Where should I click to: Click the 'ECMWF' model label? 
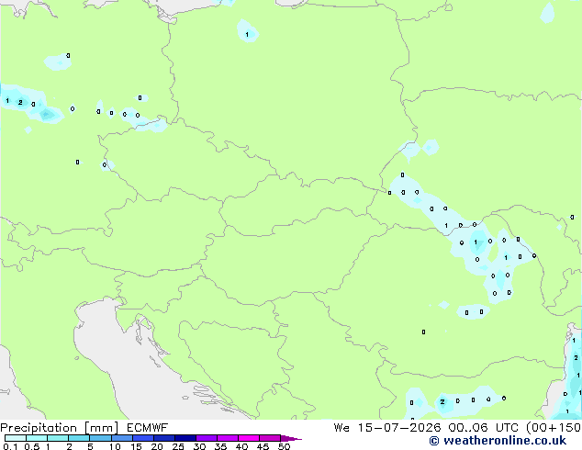coord(147,428)
